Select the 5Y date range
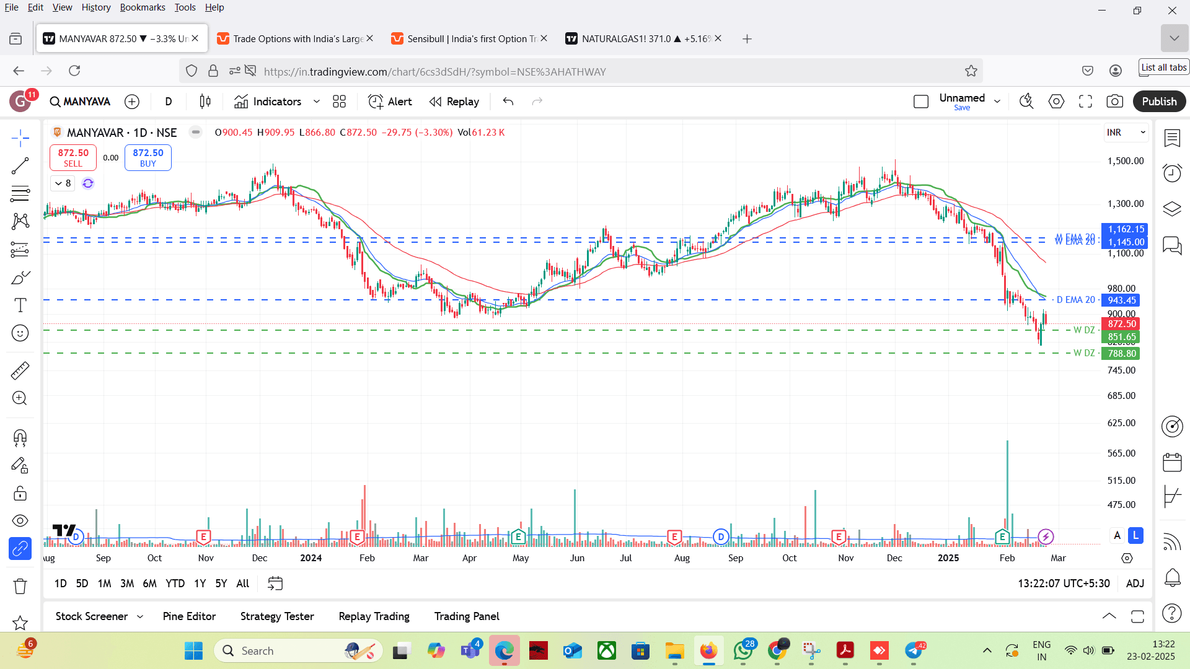This screenshot has height=669, width=1190. 221,584
